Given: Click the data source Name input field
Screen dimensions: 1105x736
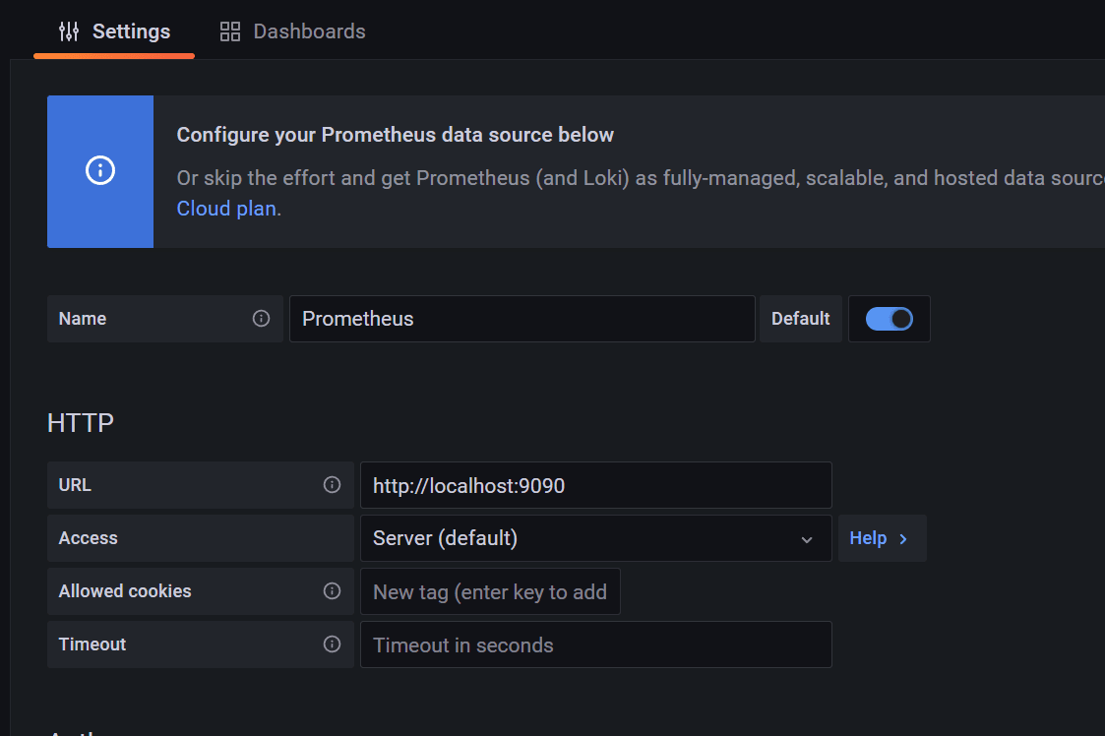Looking at the screenshot, I should click(x=522, y=319).
